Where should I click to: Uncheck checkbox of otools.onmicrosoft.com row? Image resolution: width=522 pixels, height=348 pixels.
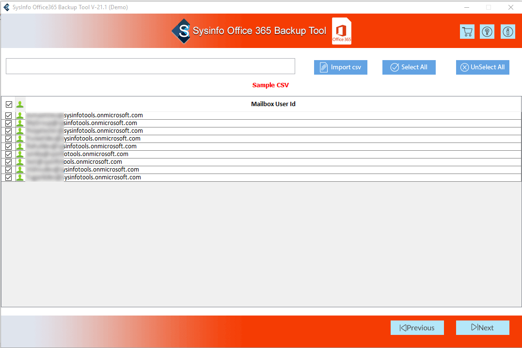pos(9,154)
